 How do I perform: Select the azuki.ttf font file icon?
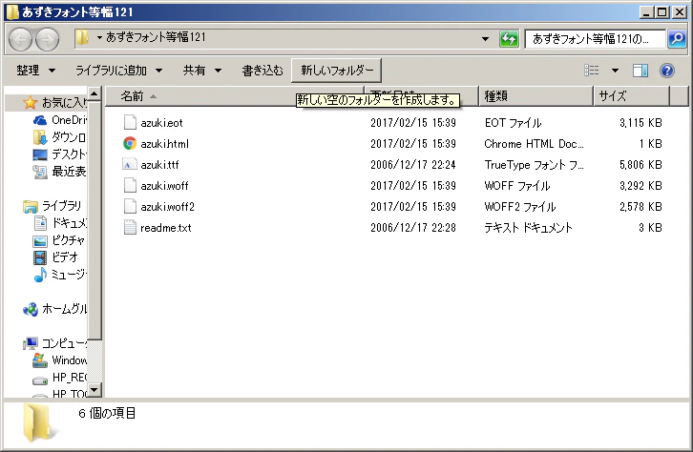[130, 164]
